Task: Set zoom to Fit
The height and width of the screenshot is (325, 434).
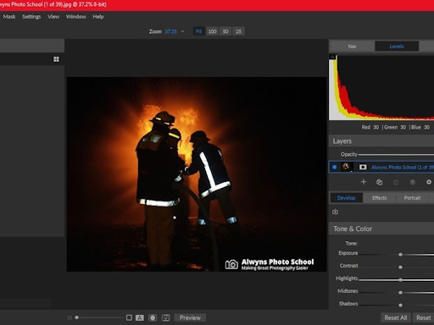Action: click(x=199, y=31)
